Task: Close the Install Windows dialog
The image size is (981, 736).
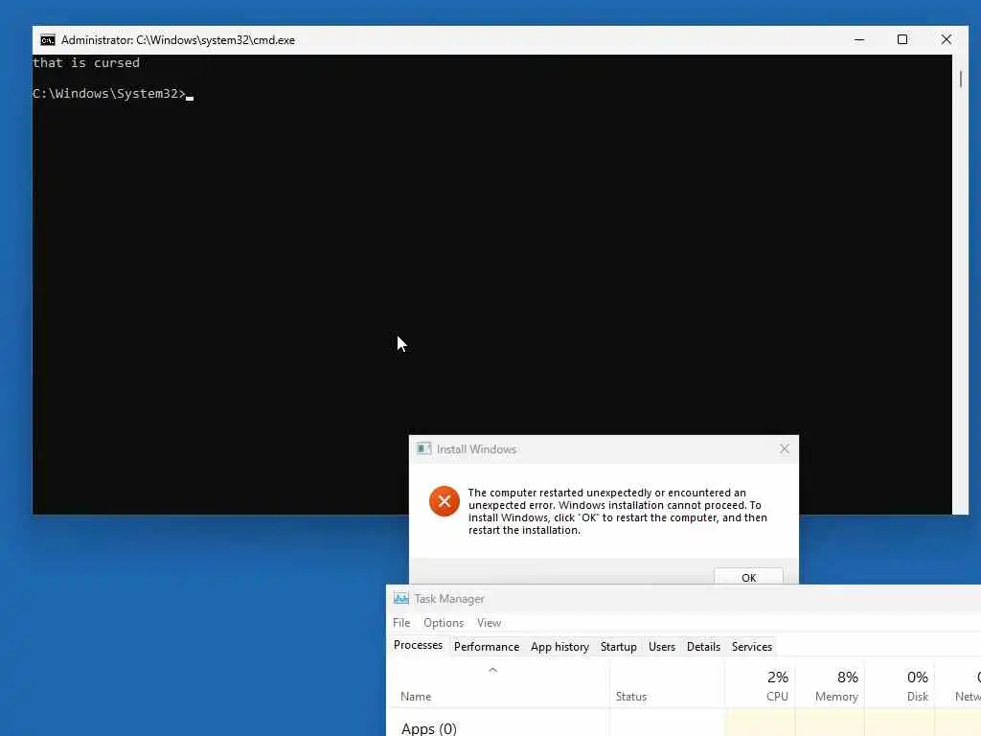Action: [785, 448]
